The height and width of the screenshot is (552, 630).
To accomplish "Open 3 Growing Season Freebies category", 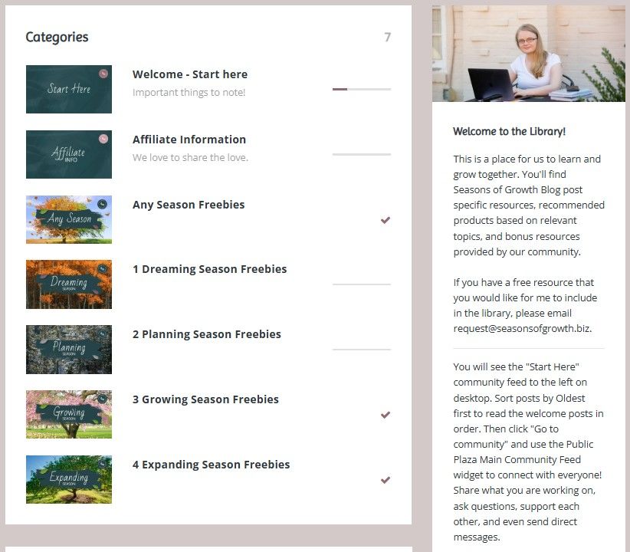I will [205, 399].
